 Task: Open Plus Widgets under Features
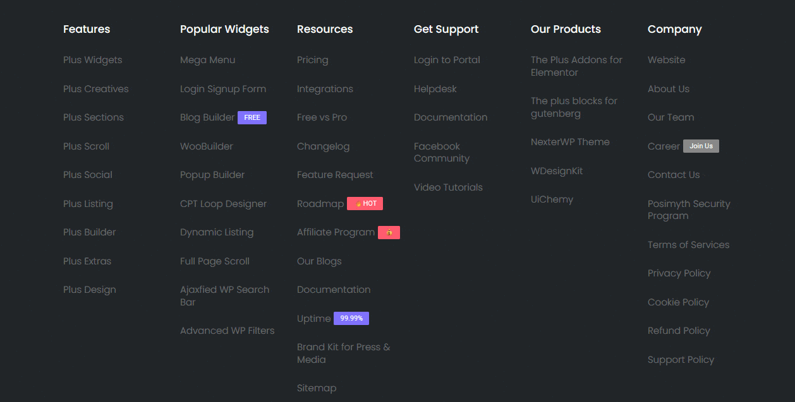(x=92, y=59)
